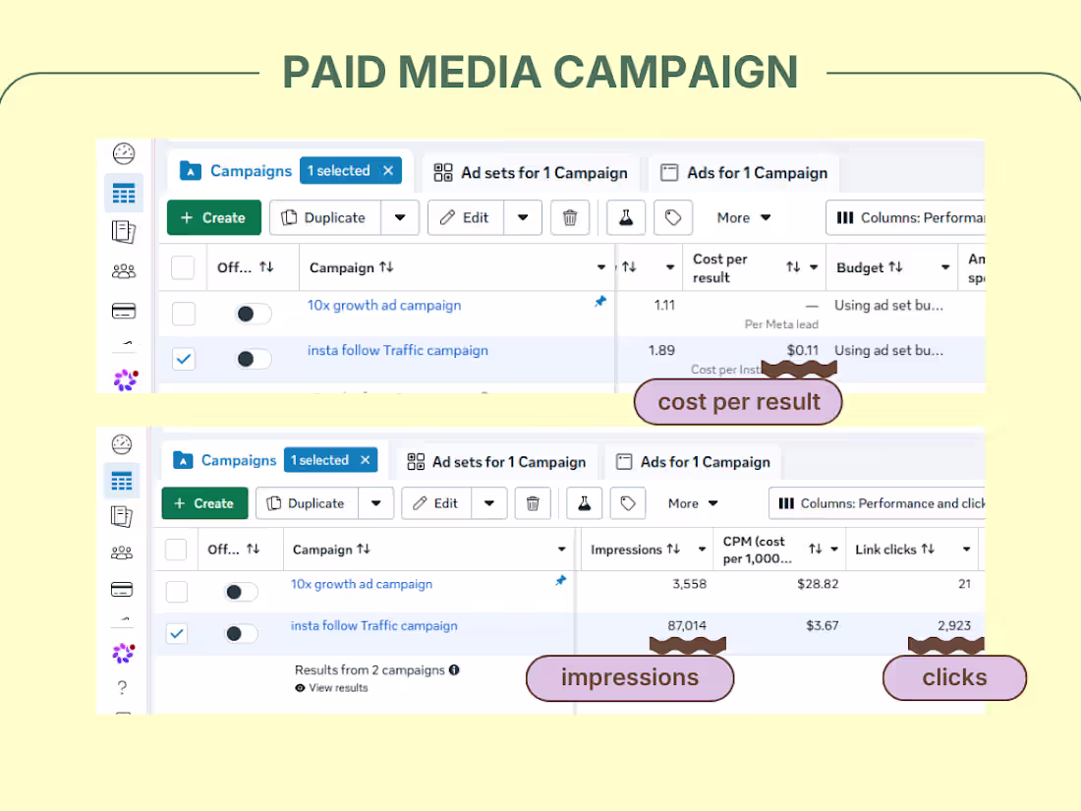Click the upper Duplicate button
Viewport: 1081px width, 811px height.
pyautogui.click(x=324, y=218)
